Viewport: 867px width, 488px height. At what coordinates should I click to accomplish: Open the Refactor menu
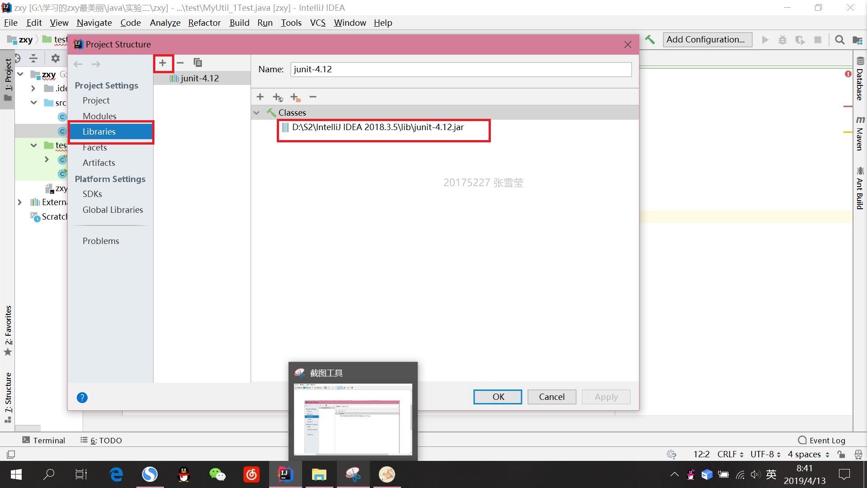204,23
